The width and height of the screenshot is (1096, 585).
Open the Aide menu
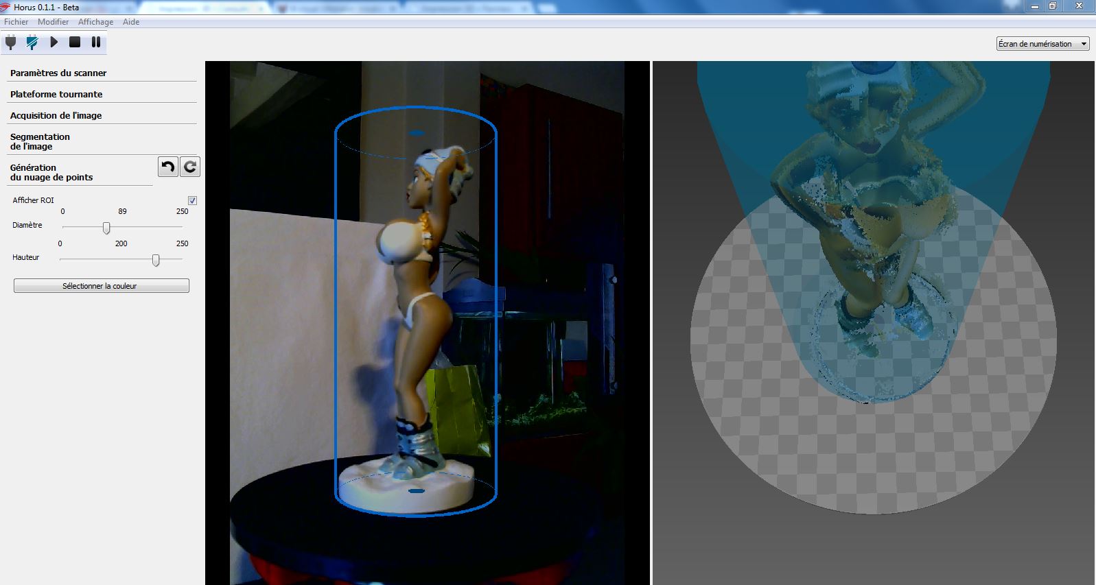tap(131, 22)
